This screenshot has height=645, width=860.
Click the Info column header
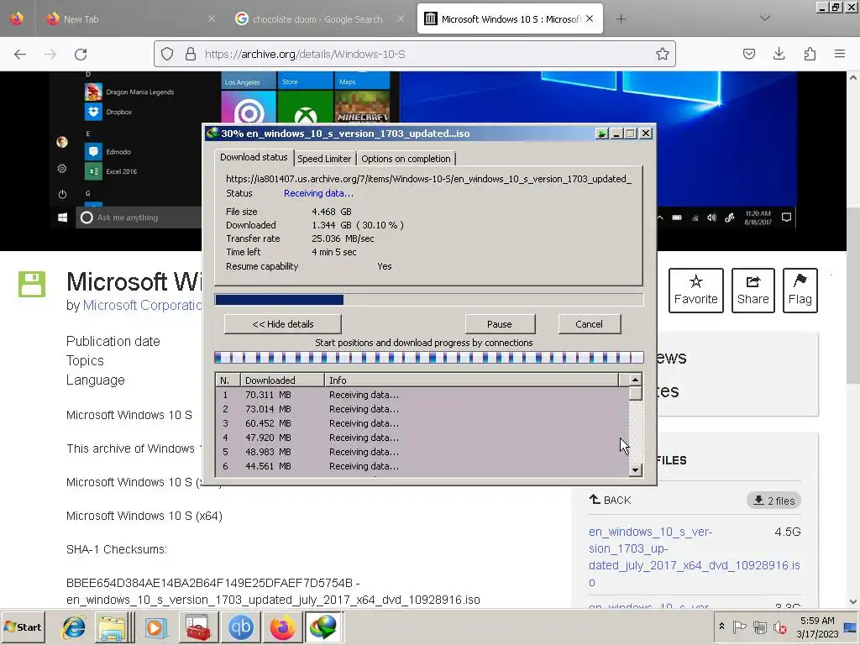click(x=471, y=380)
